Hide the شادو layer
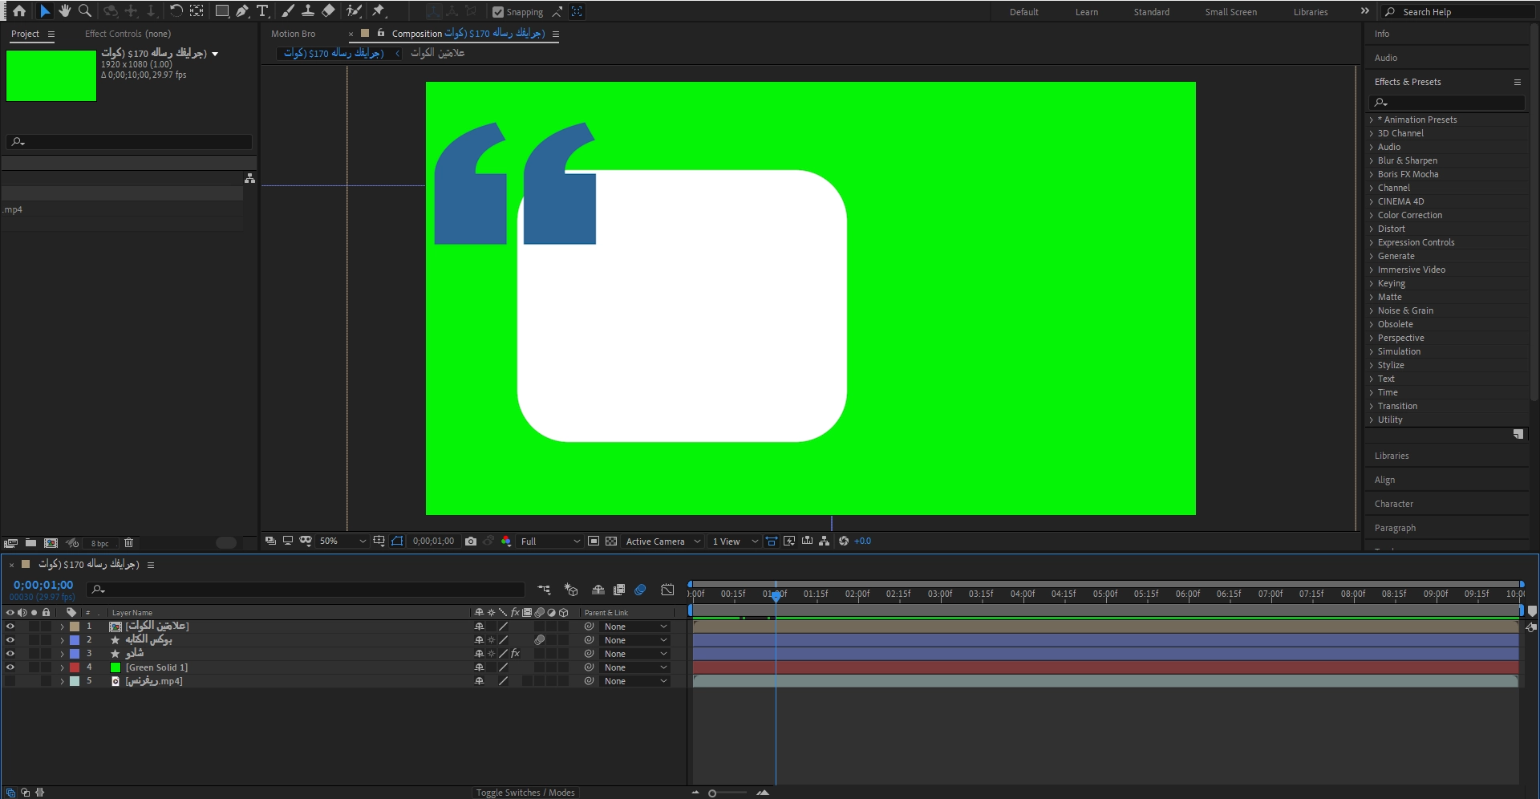Image resolution: width=1540 pixels, height=799 pixels. pos(10,654)
